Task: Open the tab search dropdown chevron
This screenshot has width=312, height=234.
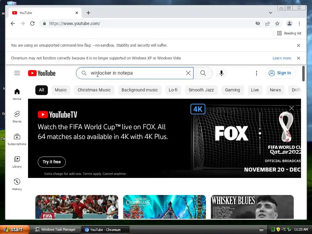Action: [271, 13]
